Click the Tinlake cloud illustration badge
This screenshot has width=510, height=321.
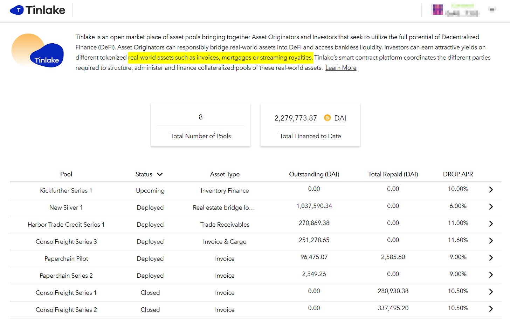click(x=38, y=51)
